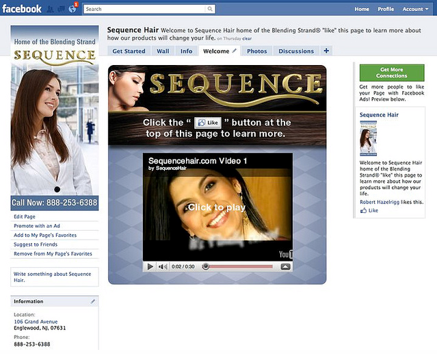Screen dimensions: 437x354
Task: Click the Information edit pencil icon
Action: tap(93, 301)
